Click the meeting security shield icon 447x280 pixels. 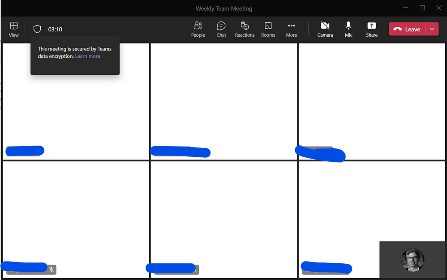[37, 29]
